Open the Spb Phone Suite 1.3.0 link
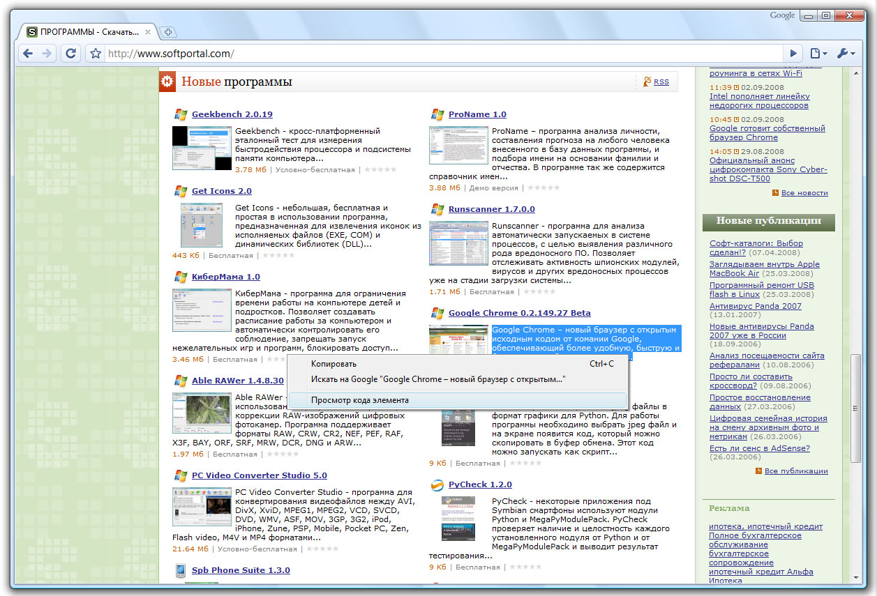The height and width of the screenshot is (596, 877). tap(241, 570)
